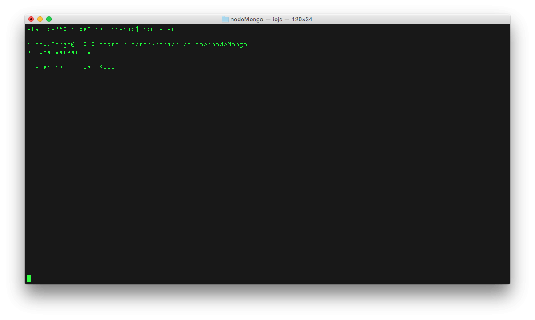This screenshot has width=535, height=320.
Task: Click the green terminal cursor block
Action: (x=29, y=278)
